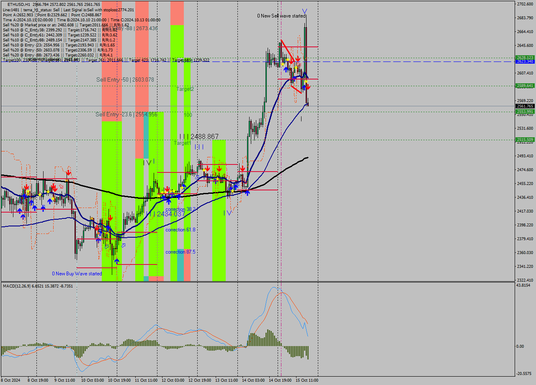The width and height of the screenshot is (536, 385).
Task: Click the '8 Oct 2024' date label
Action: click(x=10, y=380)
